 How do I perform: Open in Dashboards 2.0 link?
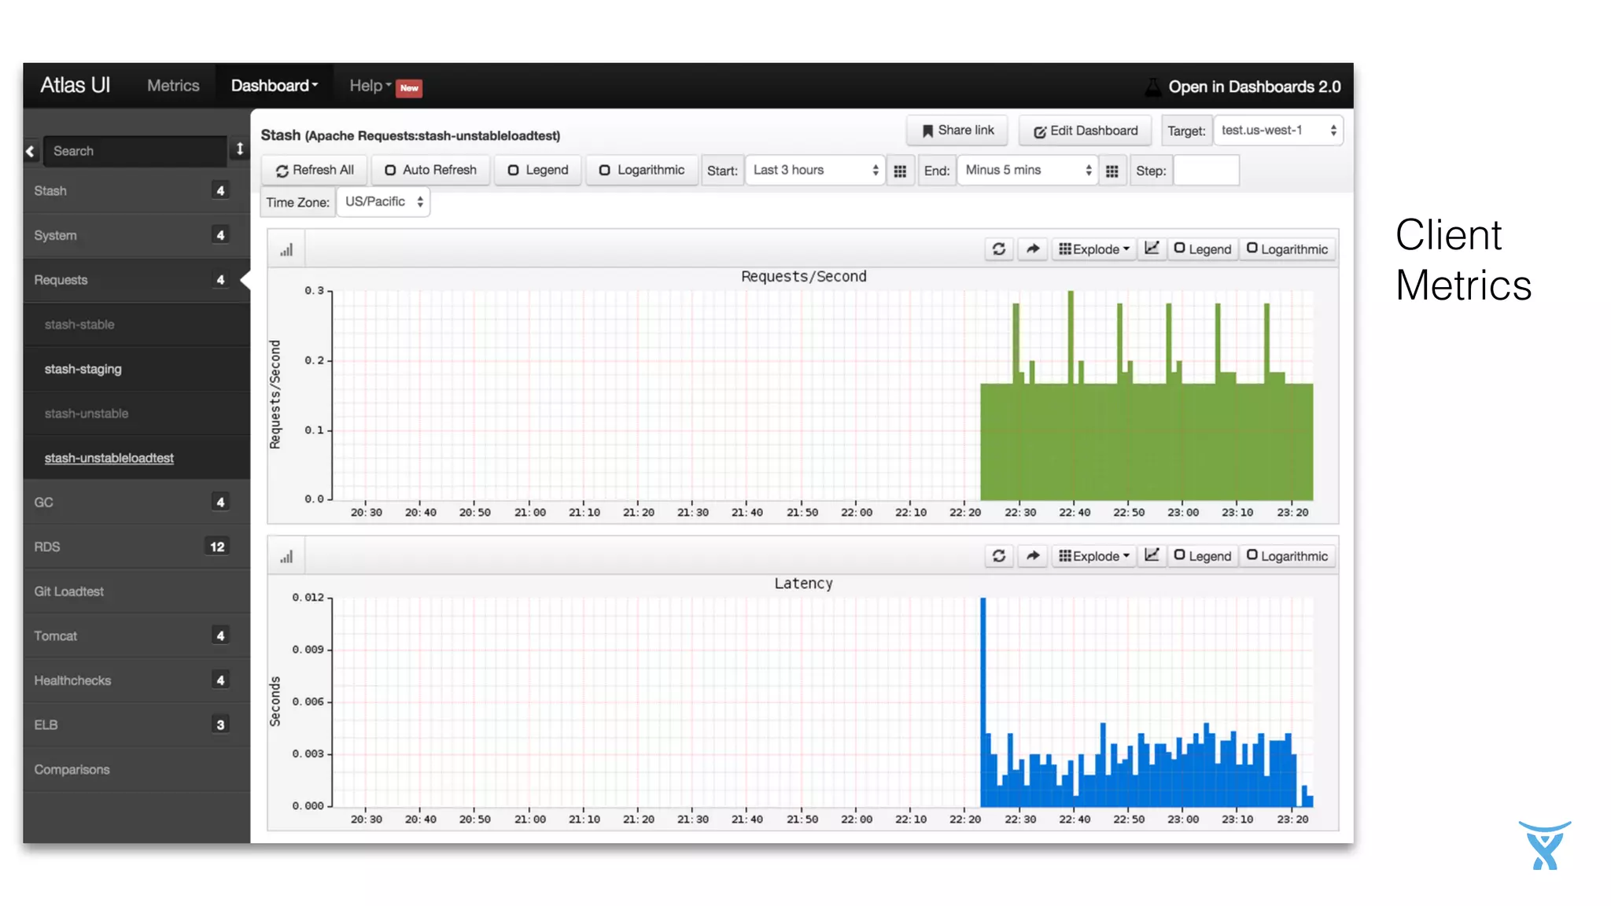point(1254,87)
